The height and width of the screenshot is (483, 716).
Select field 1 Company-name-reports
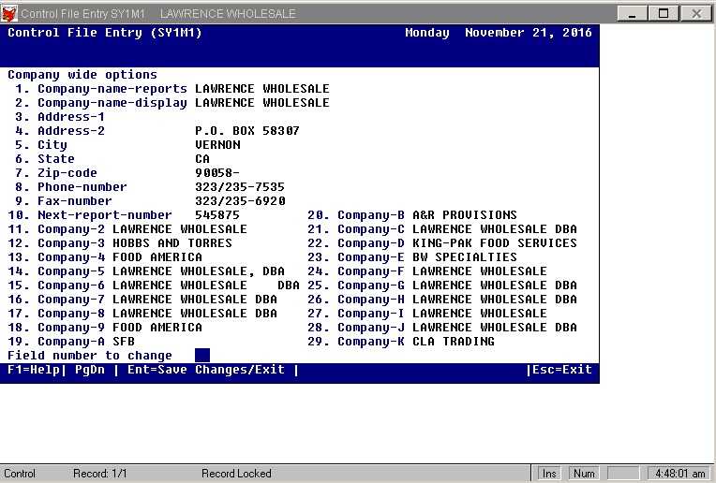pos(112,89)
